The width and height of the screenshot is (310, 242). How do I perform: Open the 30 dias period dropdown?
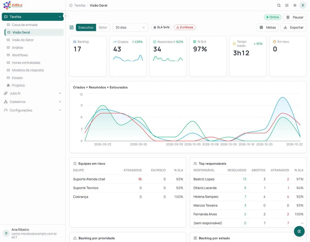130,27
